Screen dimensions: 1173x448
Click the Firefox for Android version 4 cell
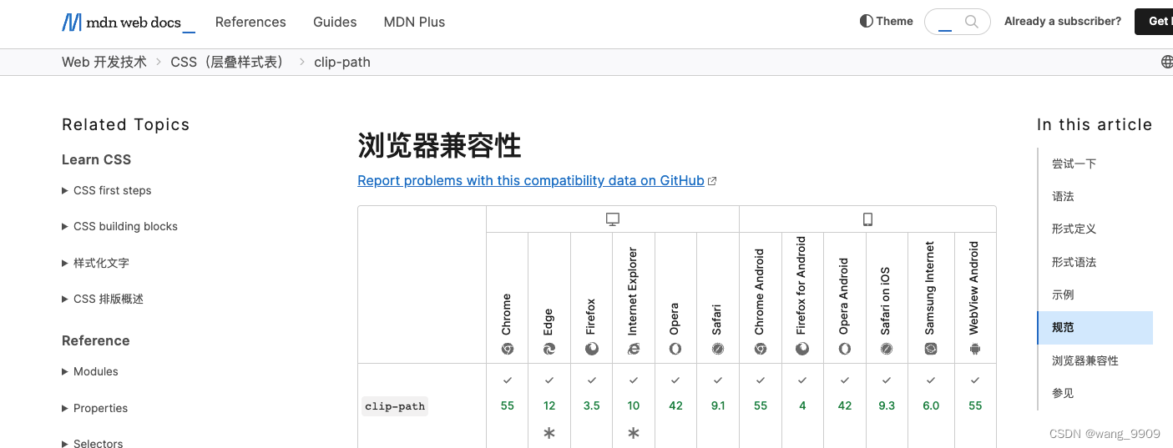point(802,405)
